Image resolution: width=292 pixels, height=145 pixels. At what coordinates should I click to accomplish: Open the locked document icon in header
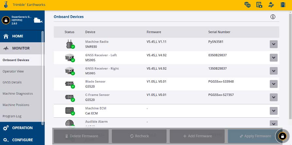[259, 5]
